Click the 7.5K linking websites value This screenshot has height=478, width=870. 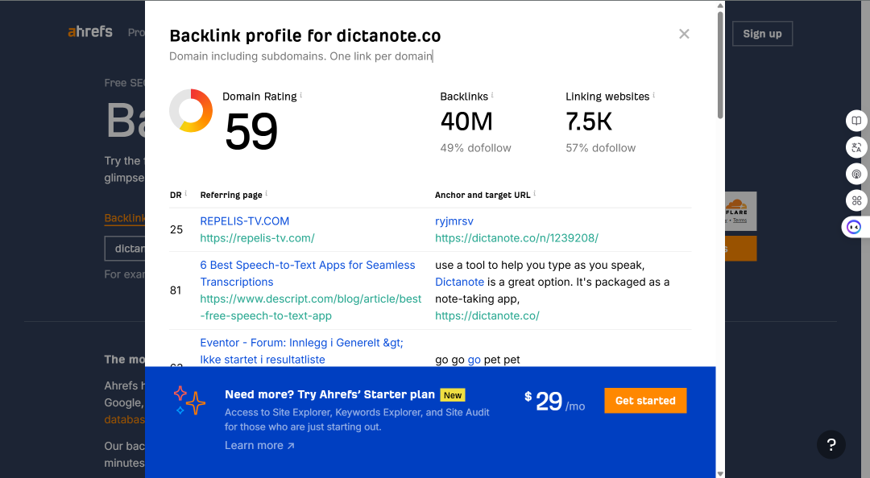589,122
